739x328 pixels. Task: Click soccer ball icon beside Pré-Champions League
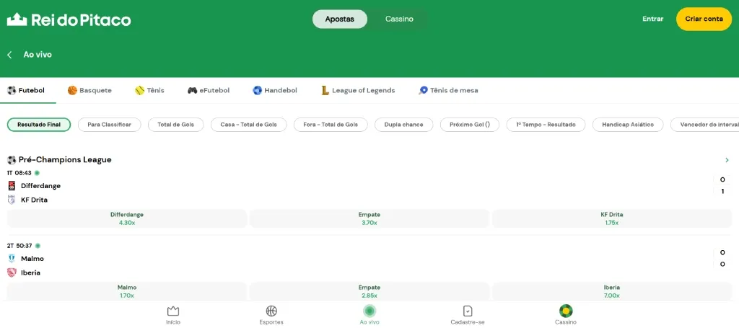(12, 160)
